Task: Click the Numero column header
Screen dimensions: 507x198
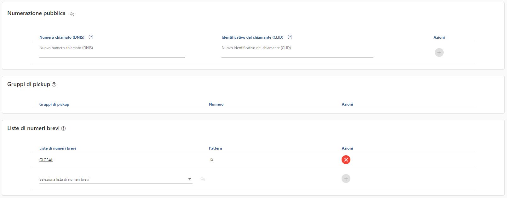Action: [x=216, y=104]
